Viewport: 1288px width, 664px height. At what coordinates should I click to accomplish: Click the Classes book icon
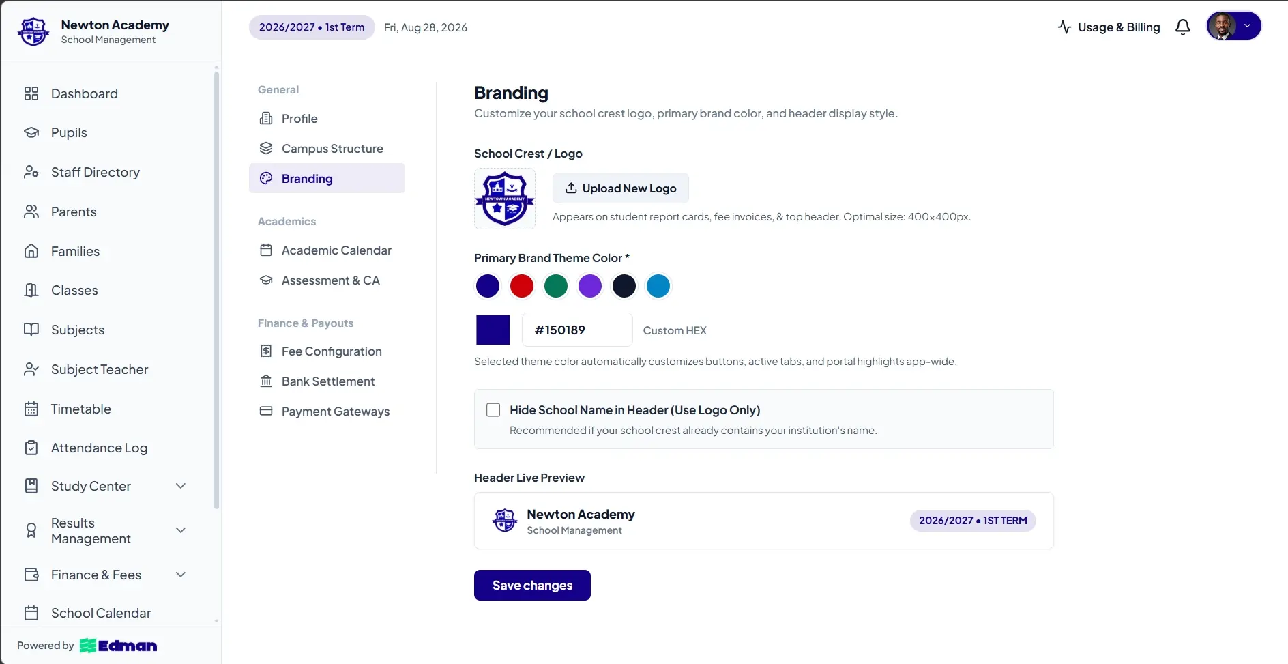tap(31, 290)
